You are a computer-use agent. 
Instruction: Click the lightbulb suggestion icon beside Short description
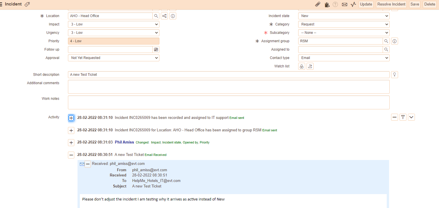[395, 75]
